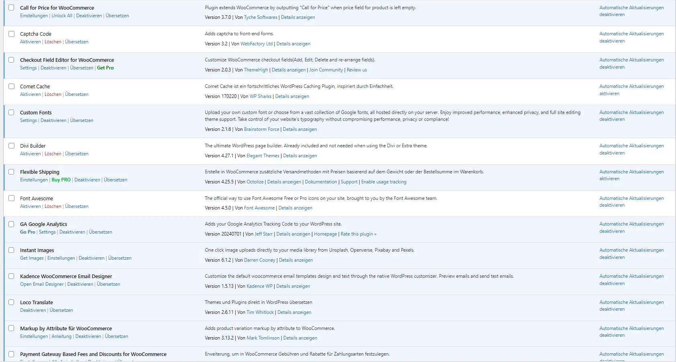
Task: Click Löschen under Font Awesome
Action: (53, 206)
